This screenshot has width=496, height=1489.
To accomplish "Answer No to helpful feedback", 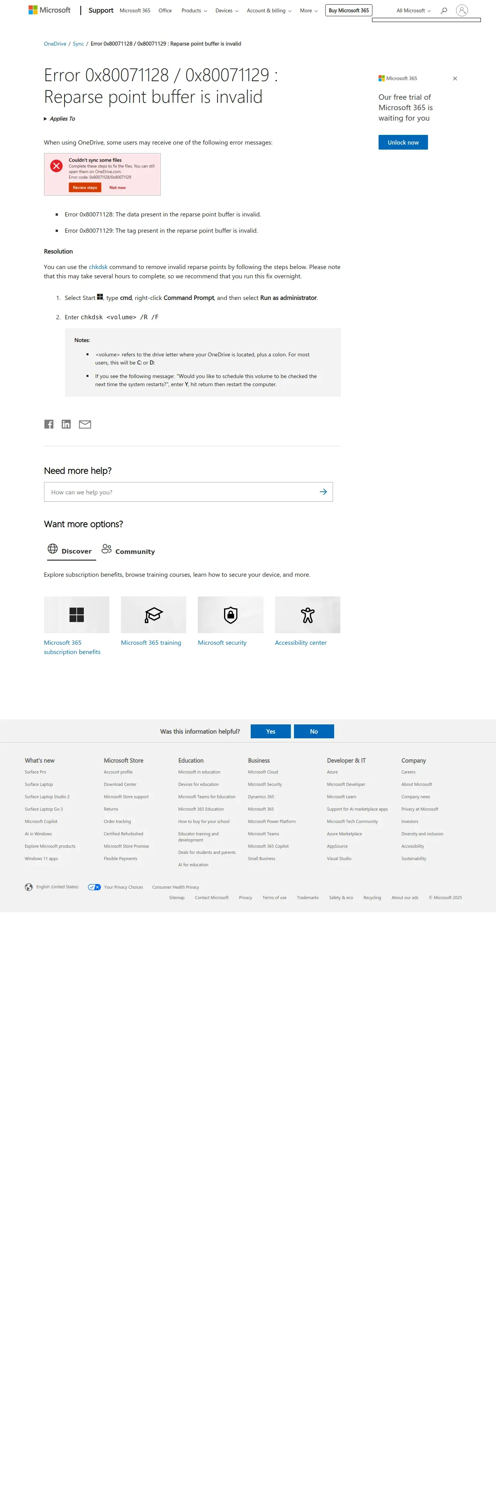I will pyautogui.click(x=314, y=731).
